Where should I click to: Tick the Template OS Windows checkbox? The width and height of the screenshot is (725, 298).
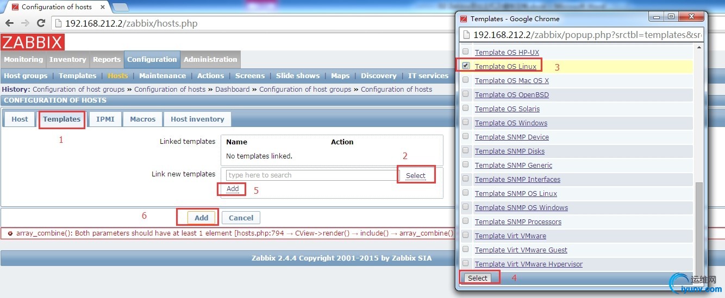pyautogui.click(x=465, y=122)
